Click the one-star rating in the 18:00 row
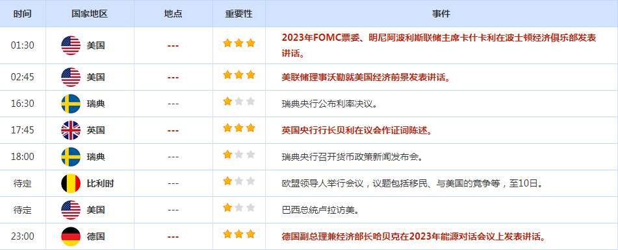 click(239, 155)
